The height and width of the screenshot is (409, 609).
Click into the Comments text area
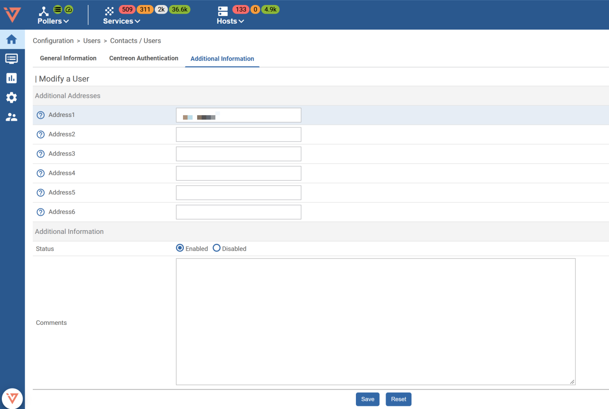376,322
